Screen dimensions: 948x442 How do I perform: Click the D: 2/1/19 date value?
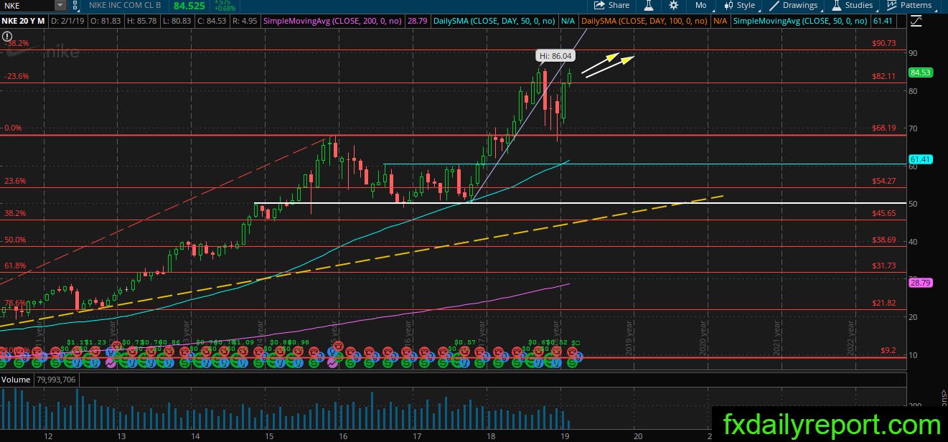[66, 22]
